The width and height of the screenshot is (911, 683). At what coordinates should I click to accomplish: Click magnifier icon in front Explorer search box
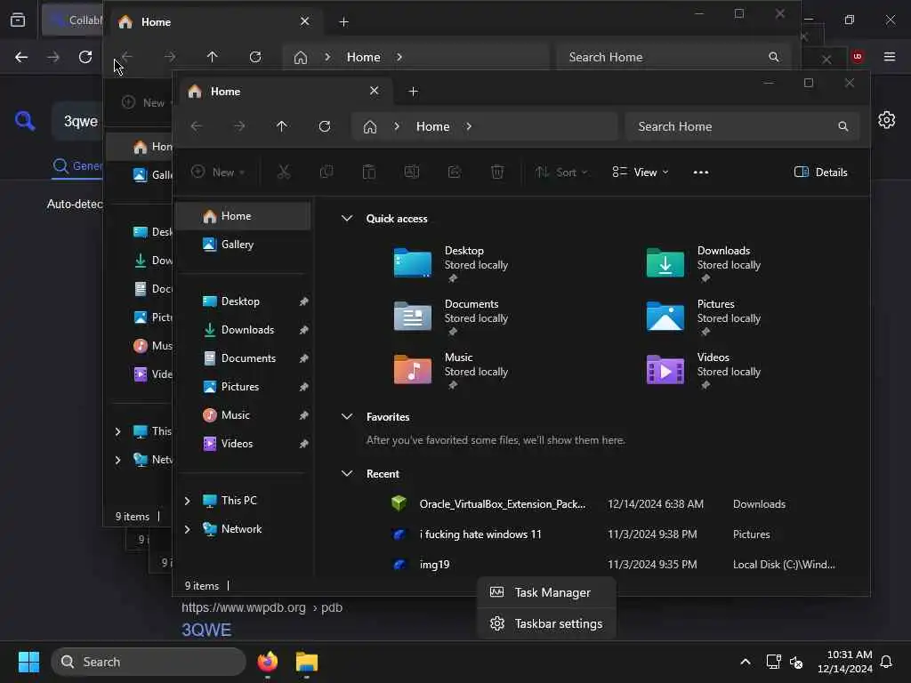[843, 126]
